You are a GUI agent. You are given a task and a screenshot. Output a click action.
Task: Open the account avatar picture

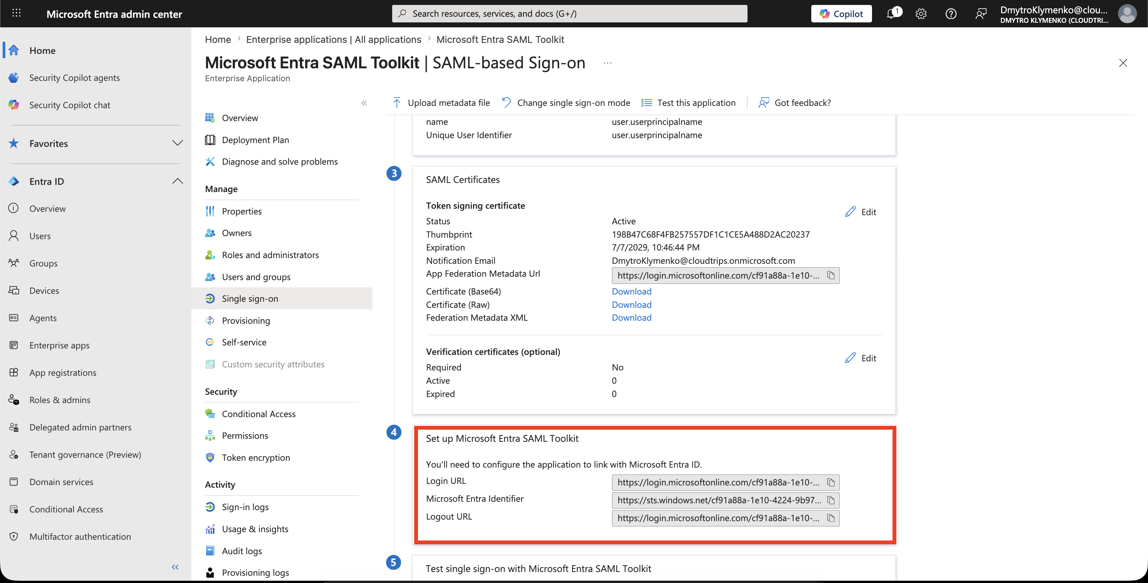(x=1127, y=14)
